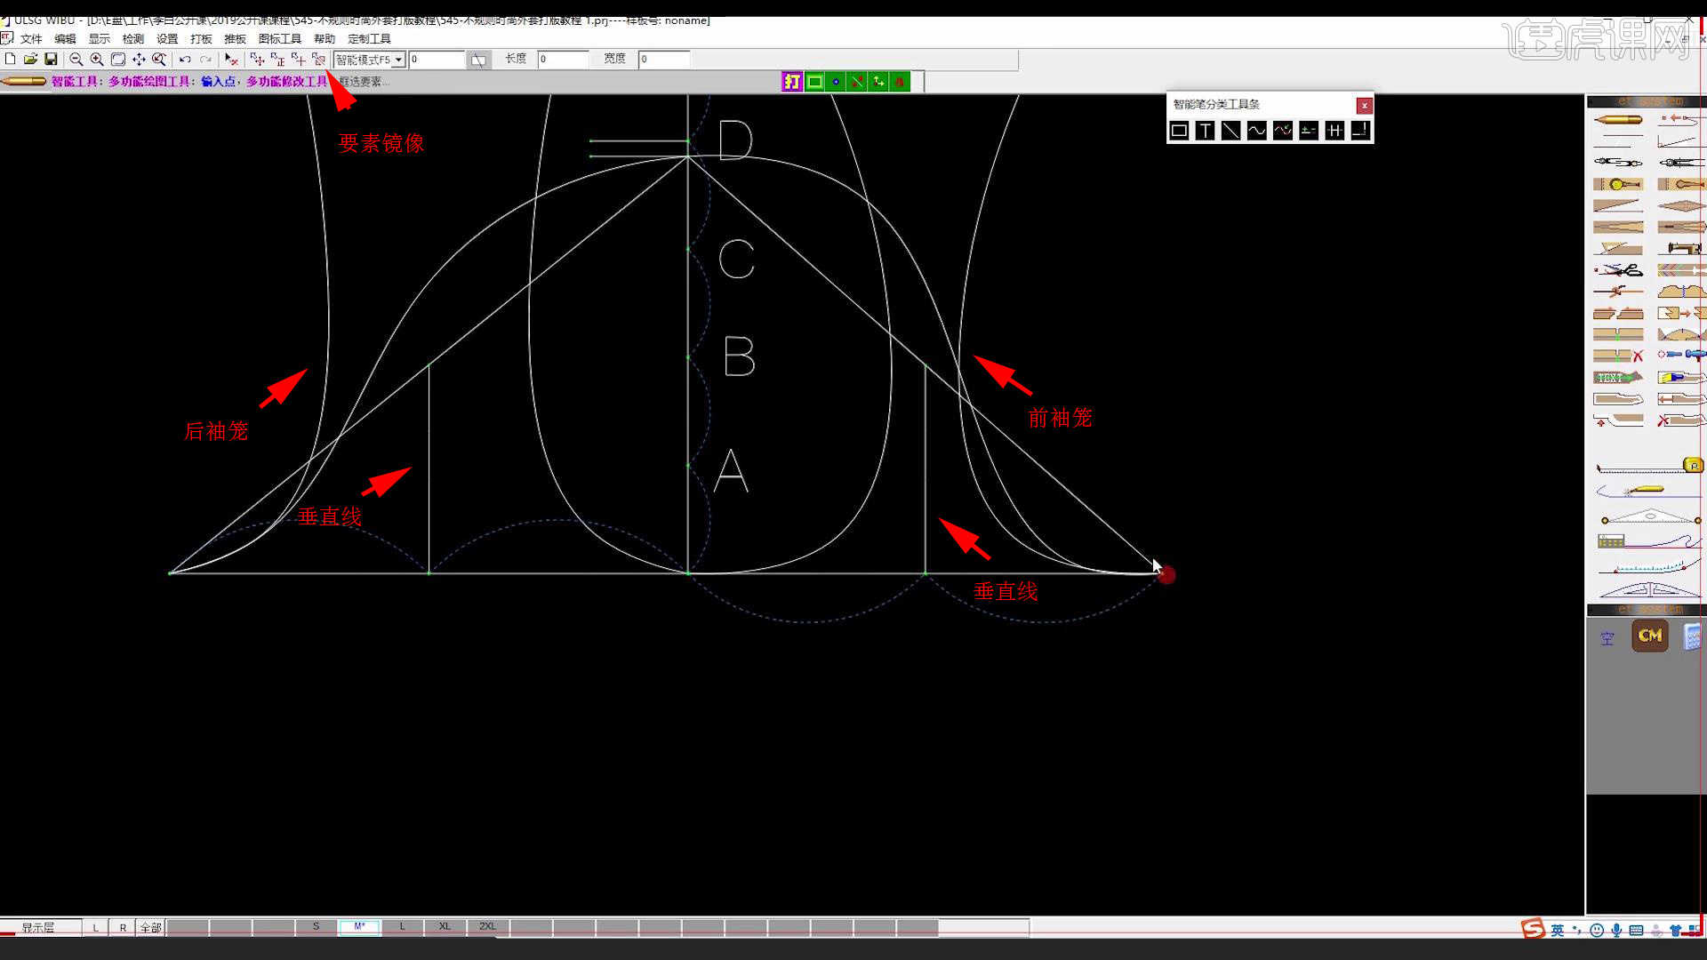Click the Sogou input method S icon
1707x960 pixels.
click(1533, 930)
